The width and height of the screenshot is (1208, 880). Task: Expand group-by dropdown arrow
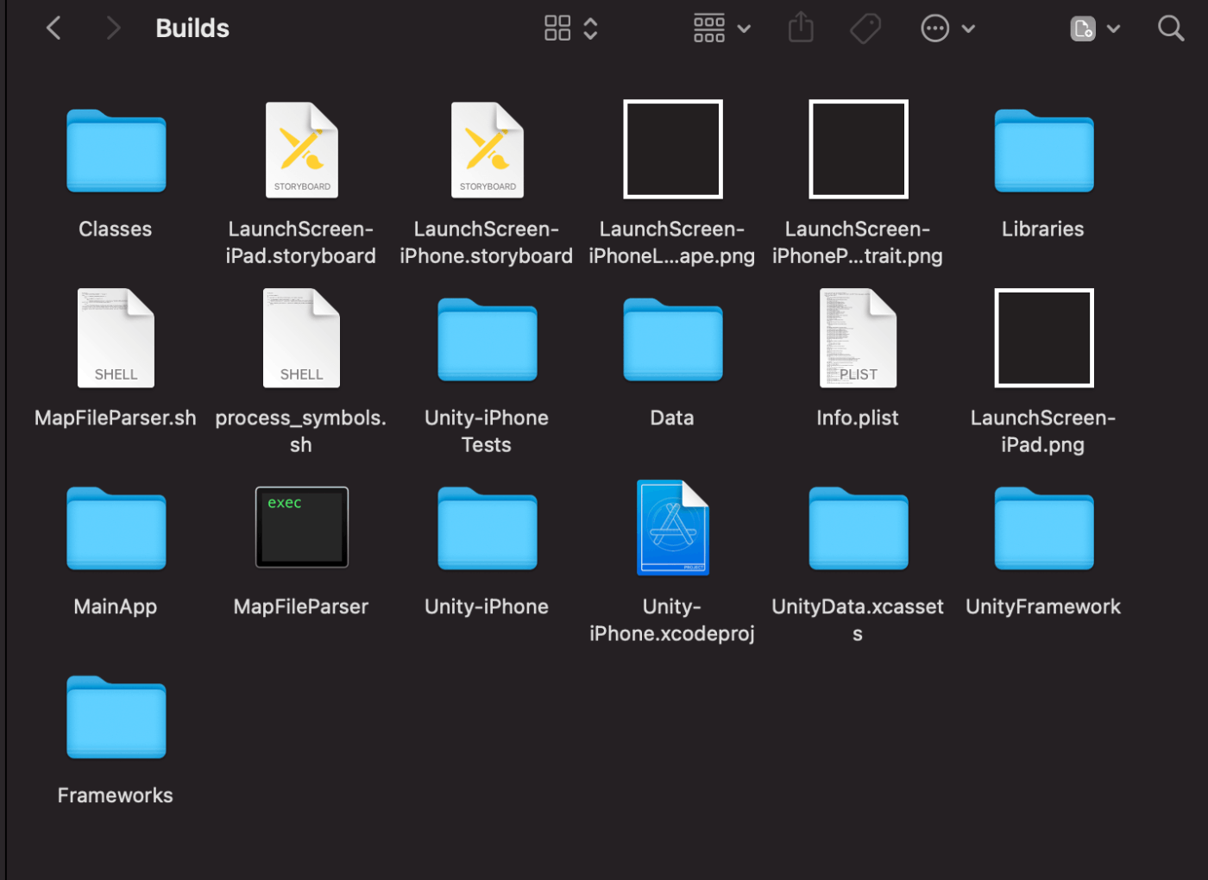tap(745, 28)
